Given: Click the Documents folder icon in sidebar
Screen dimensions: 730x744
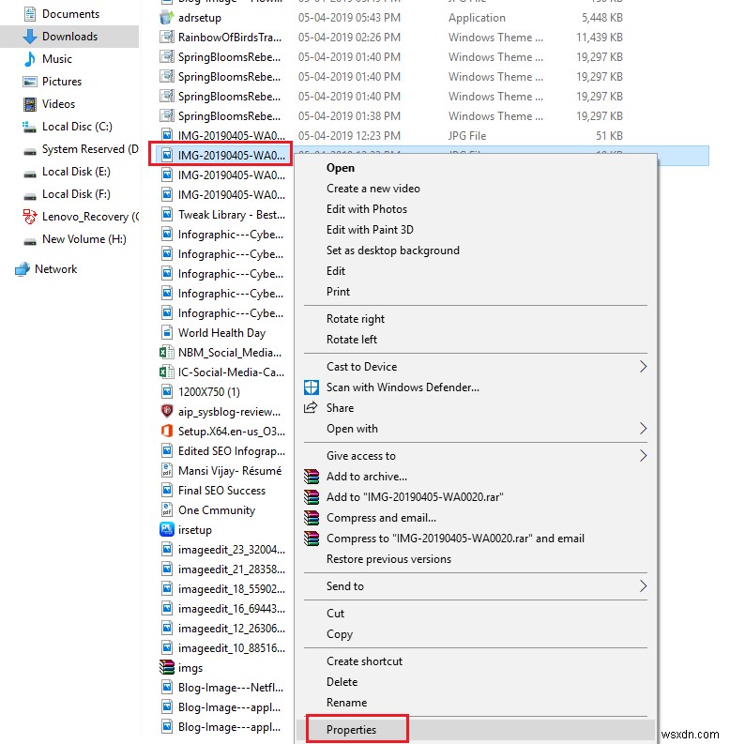Looking at the screenshot, I should coord(29,14).
